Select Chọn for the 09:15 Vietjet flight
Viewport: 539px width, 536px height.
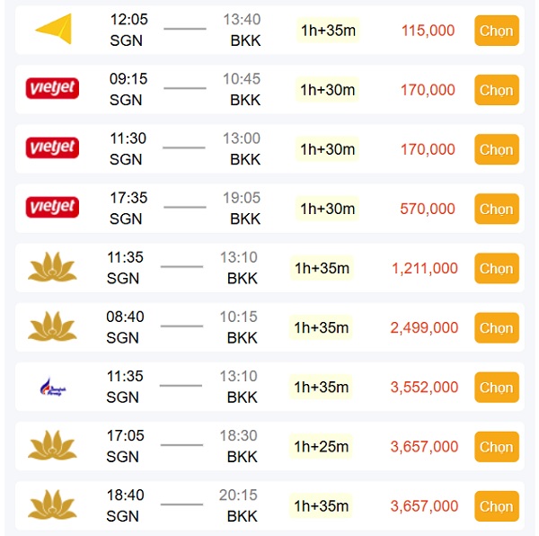[497, 90]
